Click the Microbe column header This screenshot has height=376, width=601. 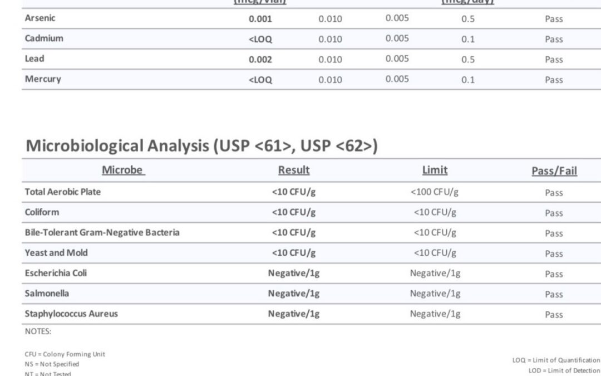click(x=123, y=170)
